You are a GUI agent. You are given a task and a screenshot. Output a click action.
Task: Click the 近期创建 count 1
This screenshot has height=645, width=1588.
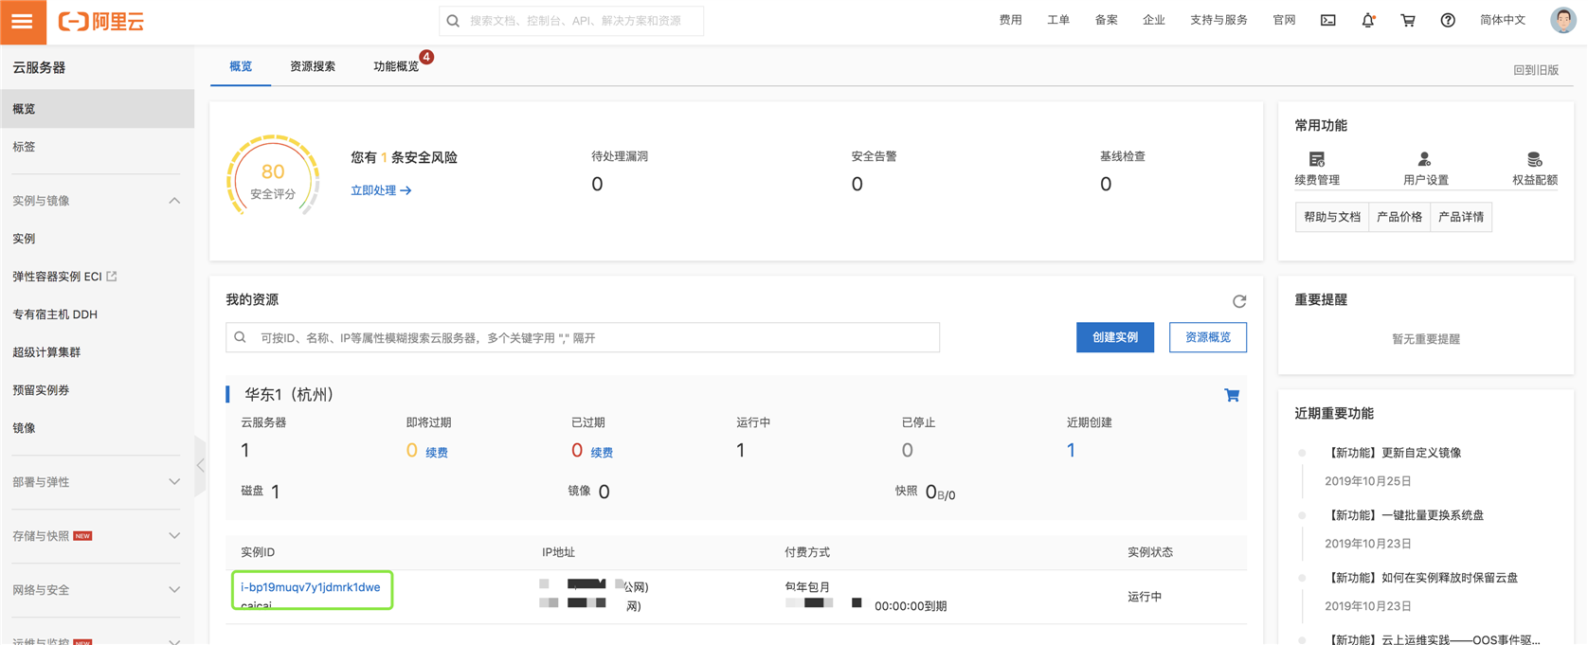[1071, 451]
